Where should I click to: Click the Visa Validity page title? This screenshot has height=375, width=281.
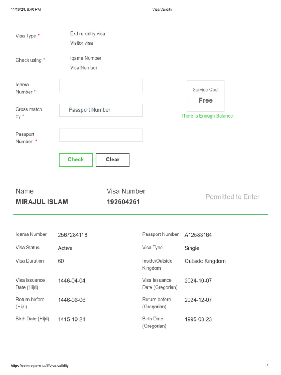click(x=162, y=10)
